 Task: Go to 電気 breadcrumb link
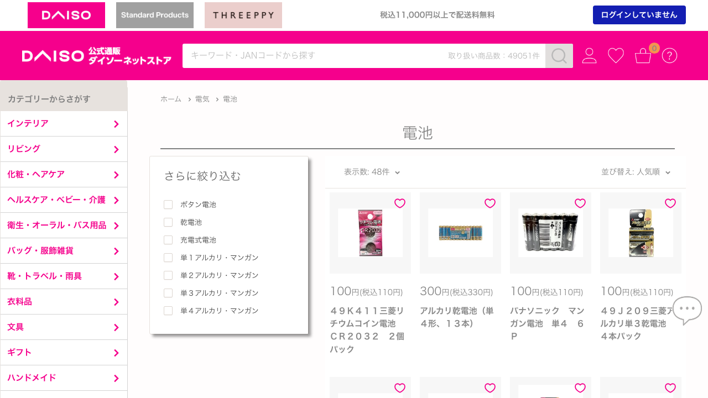[x=202, y=99]
